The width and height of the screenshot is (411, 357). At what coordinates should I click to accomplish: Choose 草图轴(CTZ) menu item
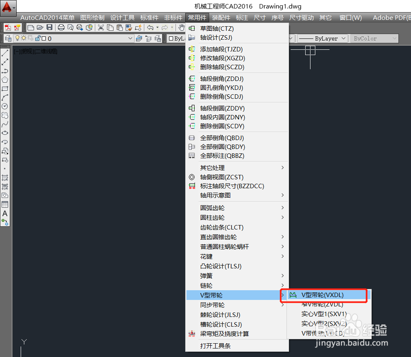[237, 28]
